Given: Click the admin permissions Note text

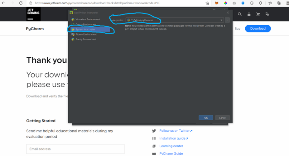Looking at the screenshot, I should (x=175, y=27).
